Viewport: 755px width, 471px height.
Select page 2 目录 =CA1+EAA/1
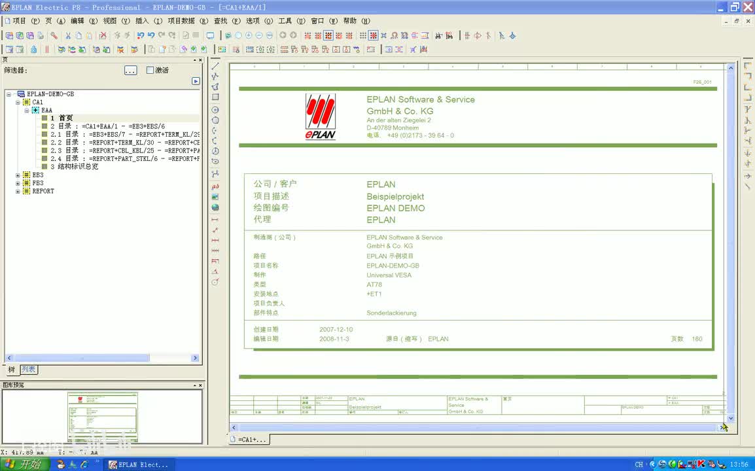[x=107, y=126]
